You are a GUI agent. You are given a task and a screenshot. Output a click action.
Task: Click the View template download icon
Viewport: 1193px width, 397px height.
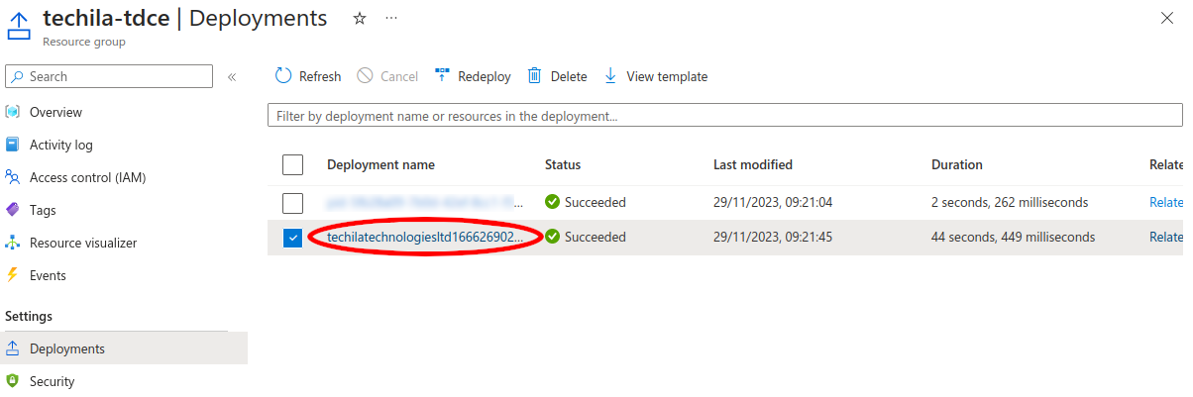click(x=610, y=76)
